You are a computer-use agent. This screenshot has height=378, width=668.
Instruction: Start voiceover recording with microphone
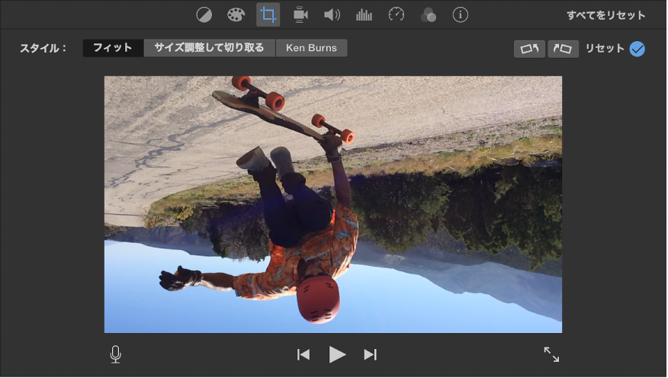116,354
